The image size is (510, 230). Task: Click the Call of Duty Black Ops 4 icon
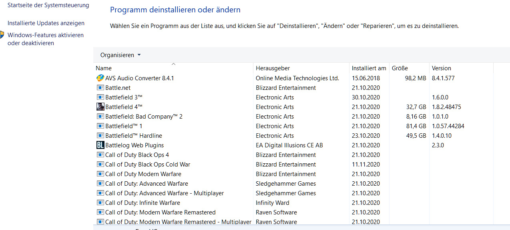(100, 155)
